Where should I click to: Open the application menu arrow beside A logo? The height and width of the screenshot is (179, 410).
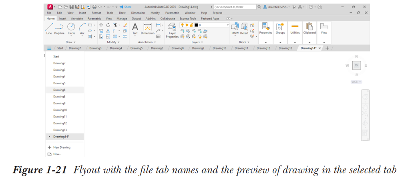(x=54, y=7)
